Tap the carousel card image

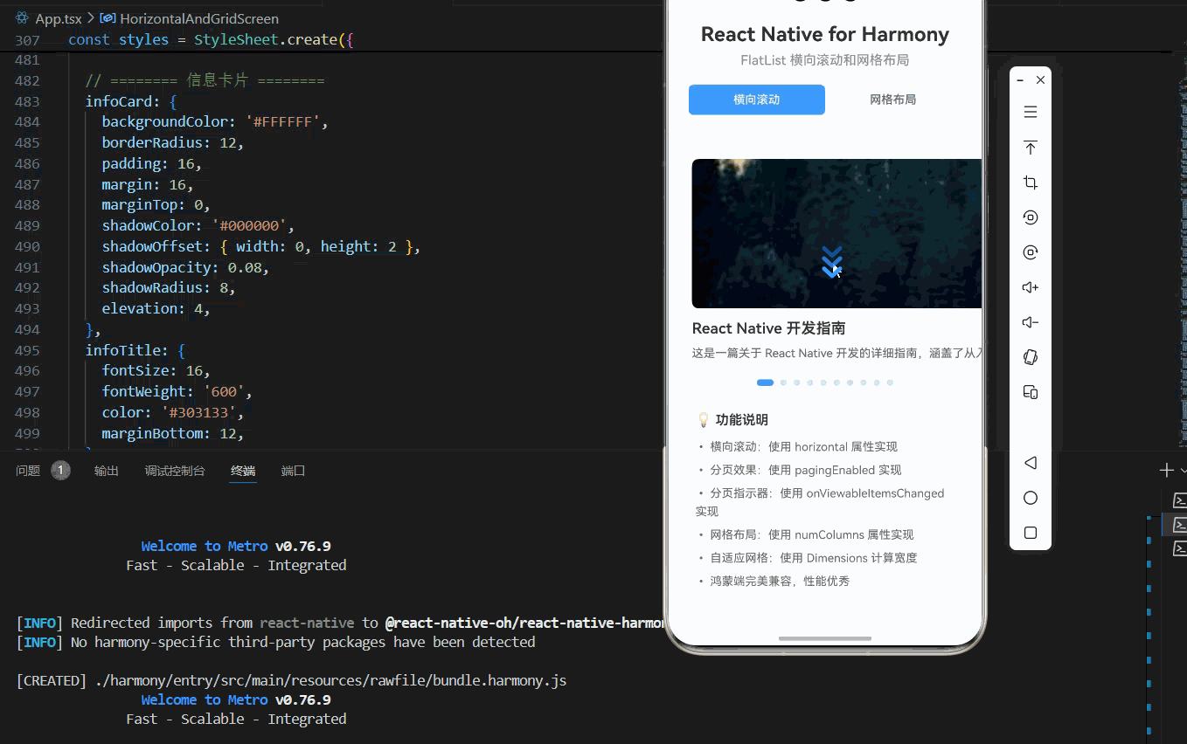click(836, 233)
